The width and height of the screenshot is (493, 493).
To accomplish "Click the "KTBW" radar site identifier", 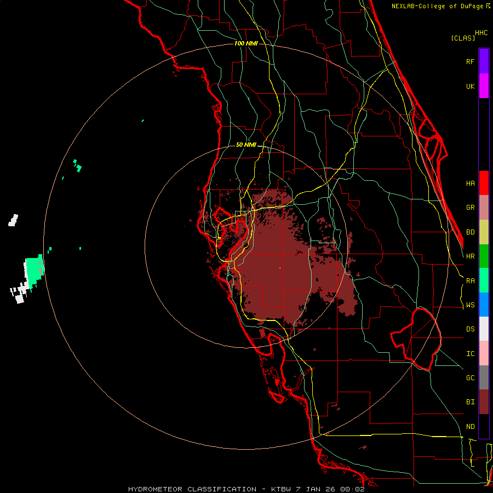I will click(x=281, y=489).
